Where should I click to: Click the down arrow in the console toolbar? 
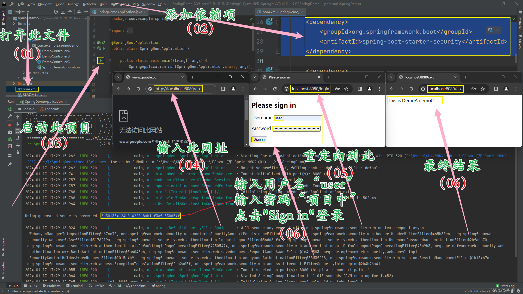point(18,124)
